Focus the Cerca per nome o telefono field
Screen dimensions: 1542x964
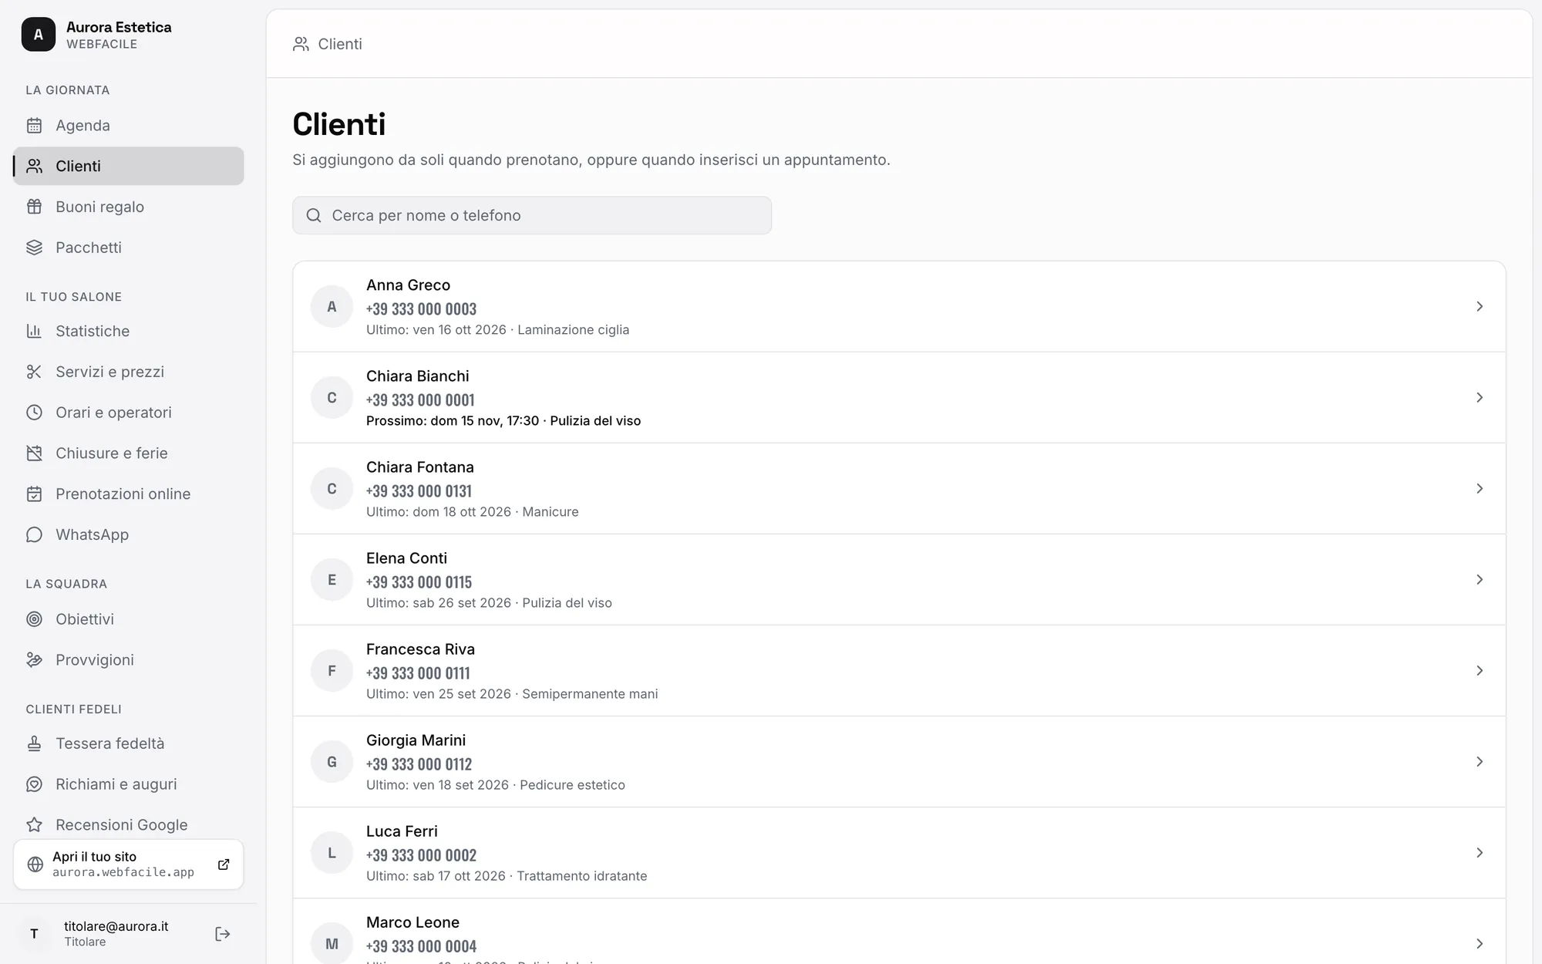pyautogui.click(x=532, y=215)
